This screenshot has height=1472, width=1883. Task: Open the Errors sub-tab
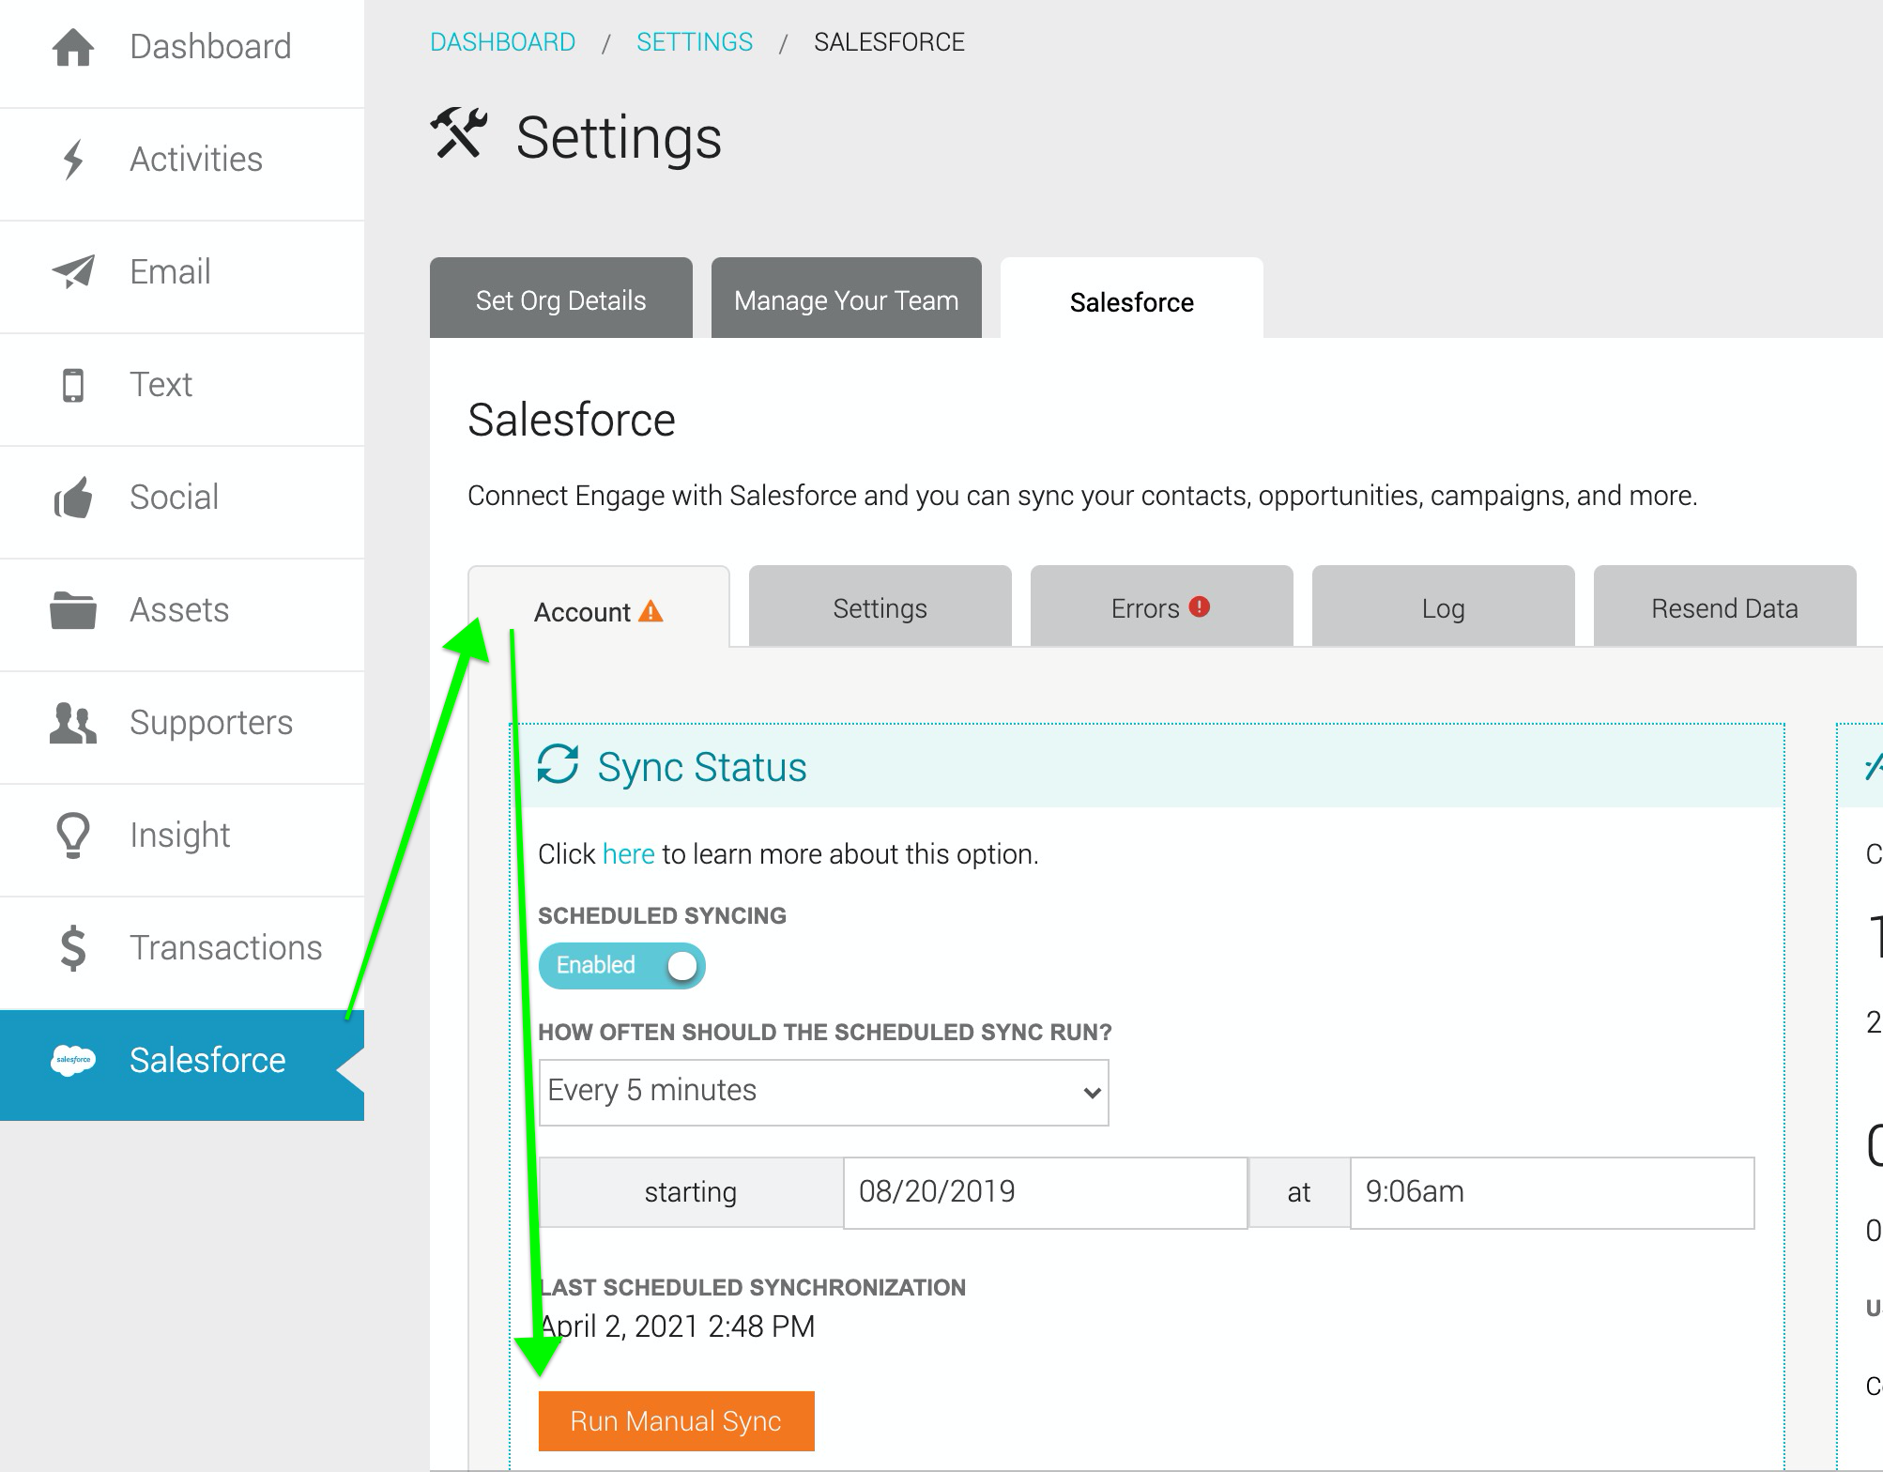coord(1162,606)
